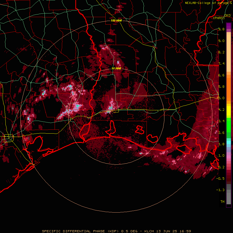The height and width of the screenshot is (233, 233).
Task: Click the 5.8 legend value
Action: pos(221,87)
